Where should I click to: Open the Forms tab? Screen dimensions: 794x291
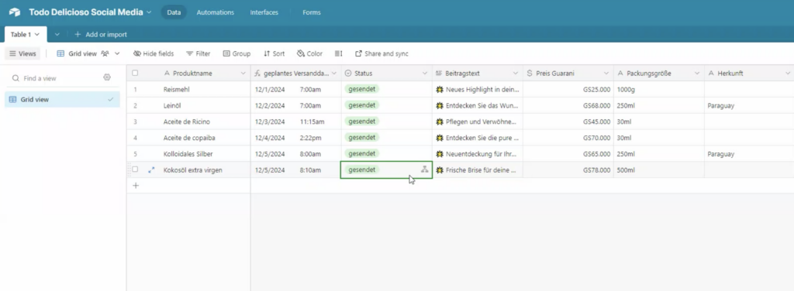tap(312, 12)
